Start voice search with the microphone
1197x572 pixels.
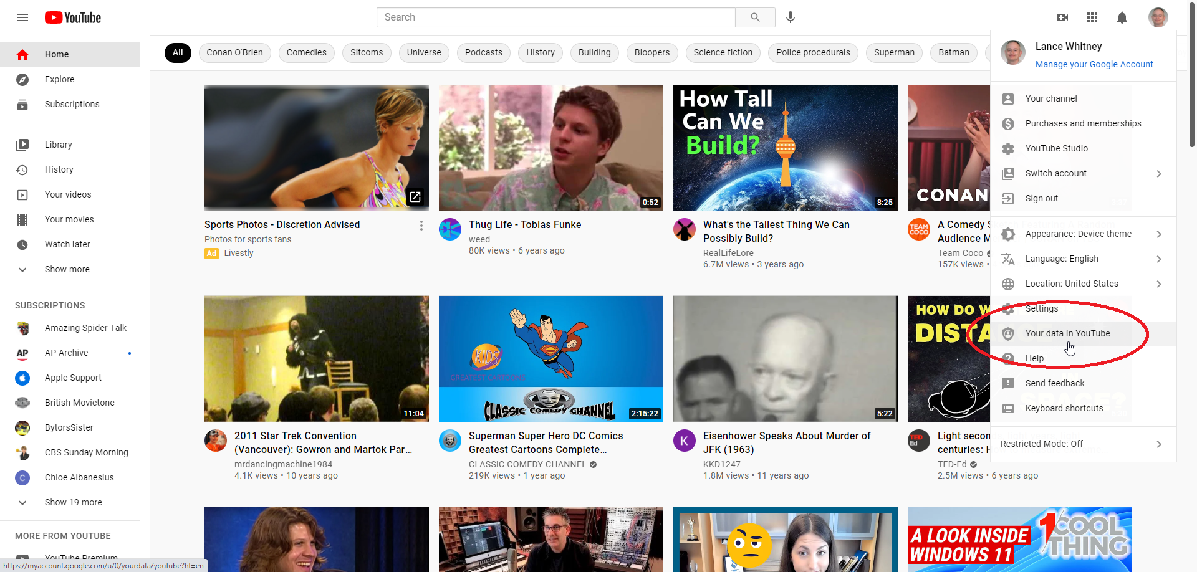(791, 17)
